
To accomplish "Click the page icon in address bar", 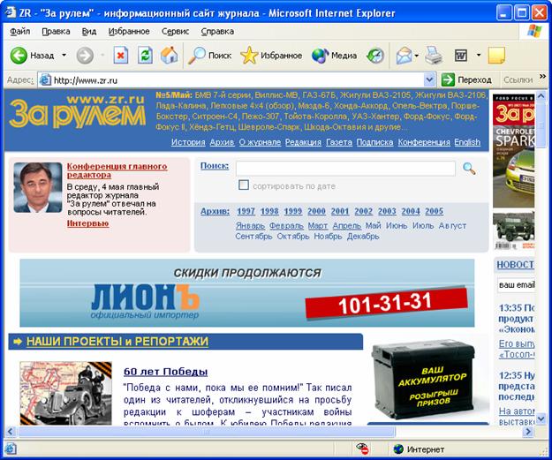I will (x=45, y=80).
